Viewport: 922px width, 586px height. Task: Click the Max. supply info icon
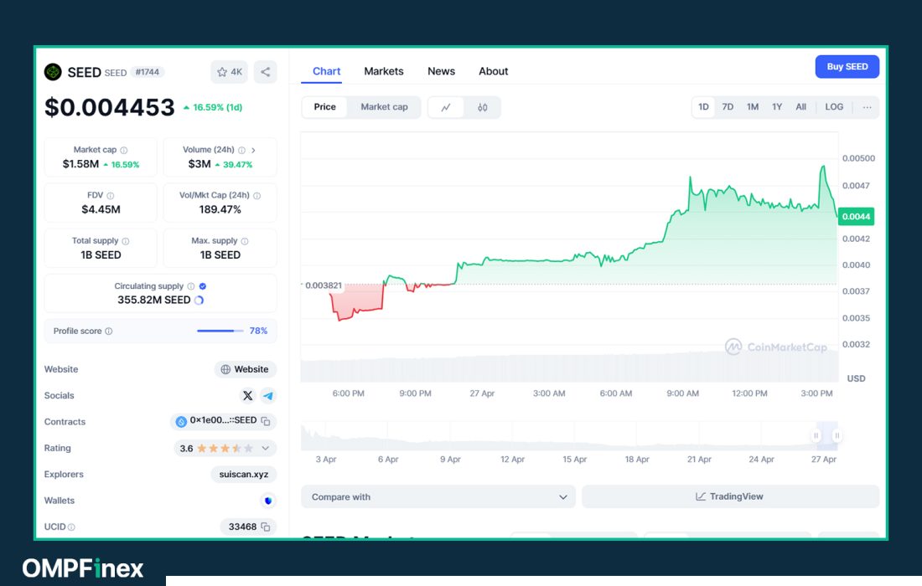coord(245,241)
